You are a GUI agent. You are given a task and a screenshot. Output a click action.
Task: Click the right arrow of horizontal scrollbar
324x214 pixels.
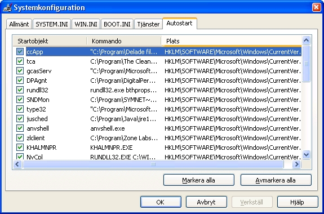[297, 164]
